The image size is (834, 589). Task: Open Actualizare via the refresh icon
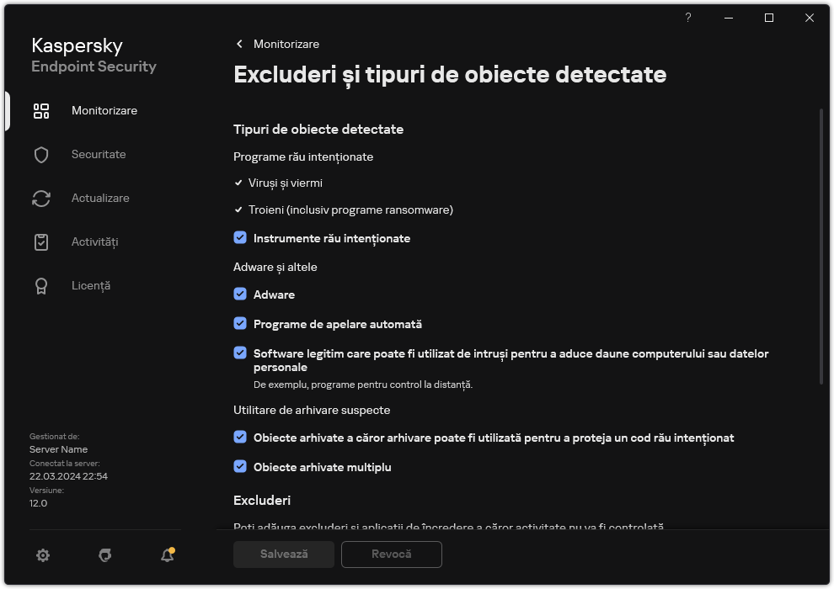coord(40,198)
